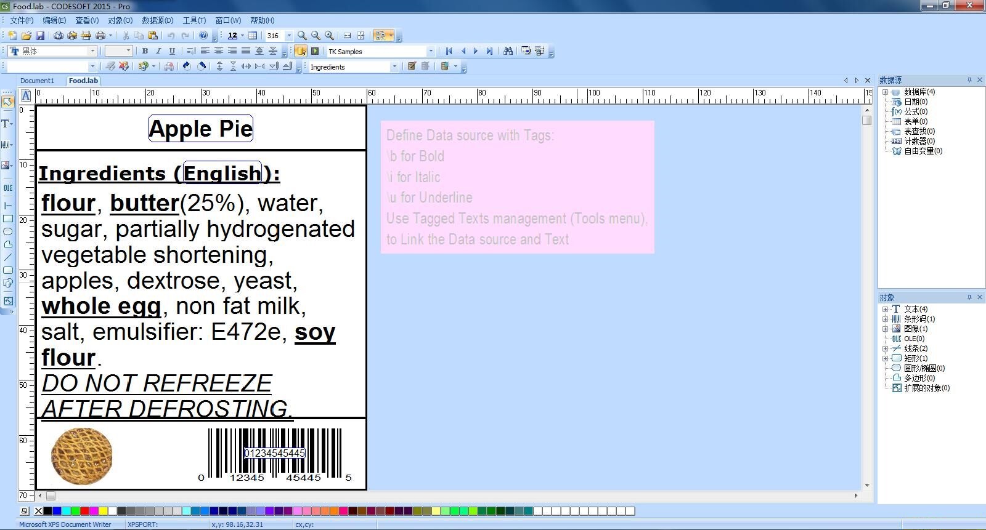Open the TK Samples database dropdown
The image size is (986, 530).
[x=430, y=51]
